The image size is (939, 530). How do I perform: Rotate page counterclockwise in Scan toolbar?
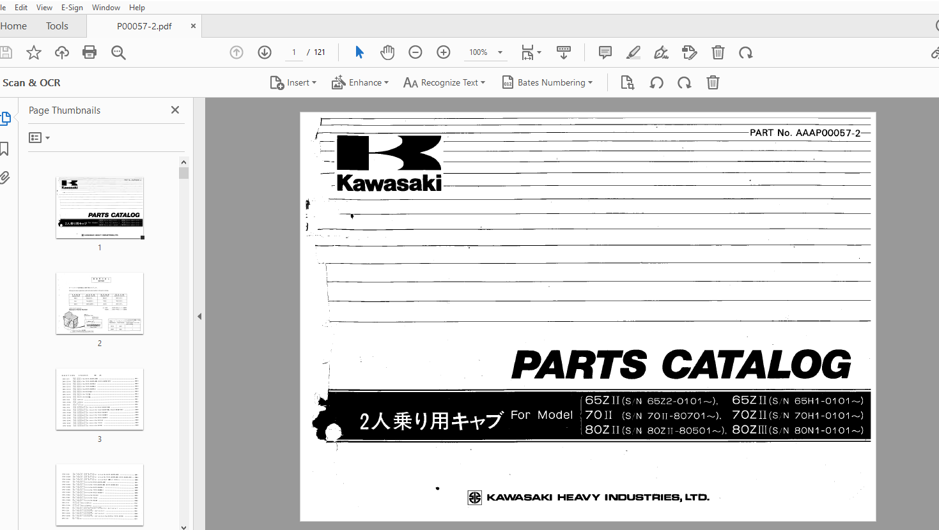[656, 82]
